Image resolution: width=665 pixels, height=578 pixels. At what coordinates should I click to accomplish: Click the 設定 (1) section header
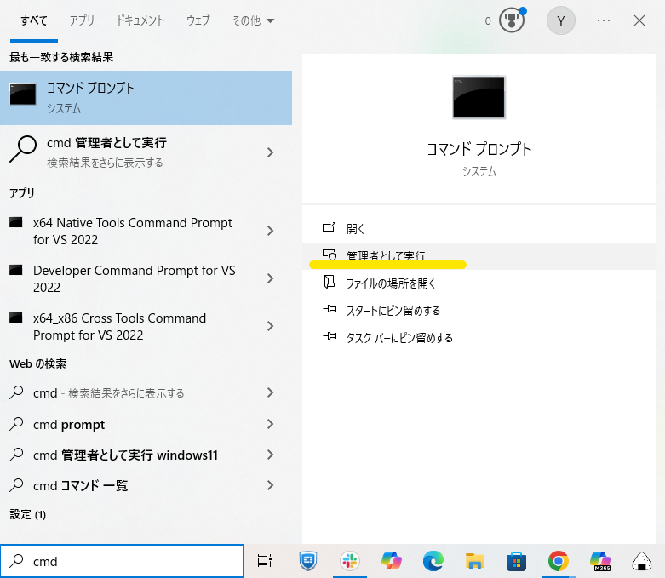[x=28, y=514]
